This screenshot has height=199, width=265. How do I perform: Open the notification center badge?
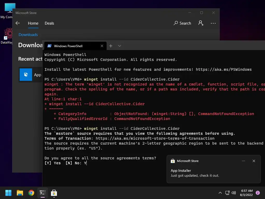click(x=257, y=193)
